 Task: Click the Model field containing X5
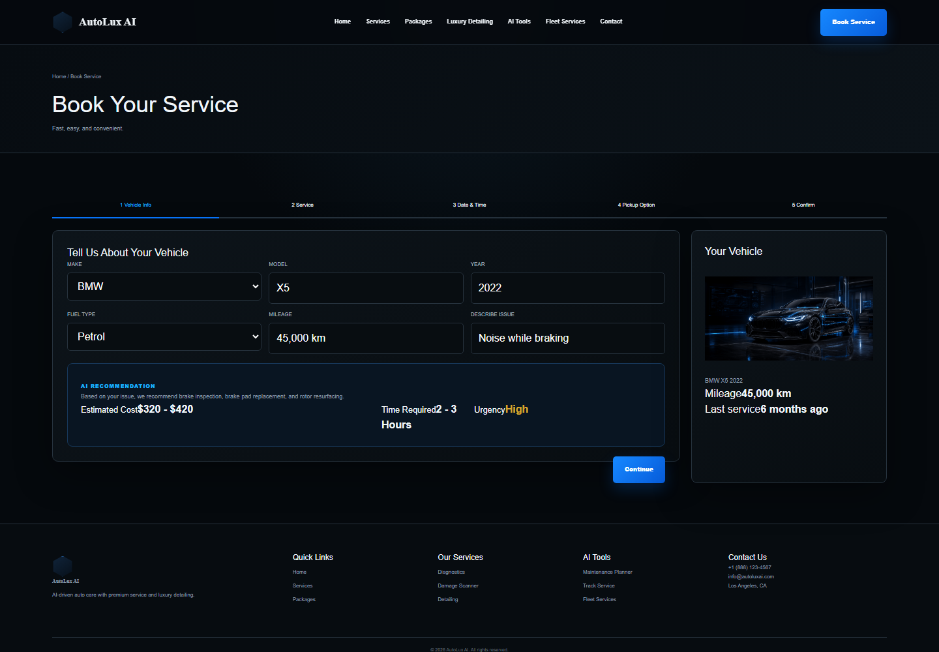[x=366, y=288]
